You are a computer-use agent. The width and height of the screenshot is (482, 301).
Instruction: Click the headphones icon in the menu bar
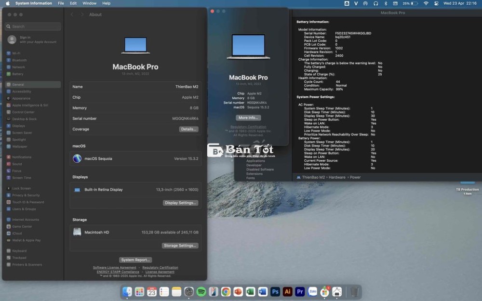[x=375, y=3]
